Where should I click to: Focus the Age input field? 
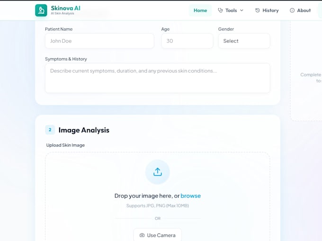pyautogui.click(x=187, y=41)
